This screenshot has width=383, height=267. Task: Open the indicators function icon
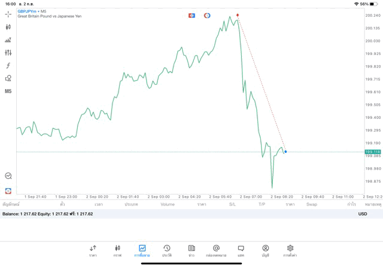(8, 66)
